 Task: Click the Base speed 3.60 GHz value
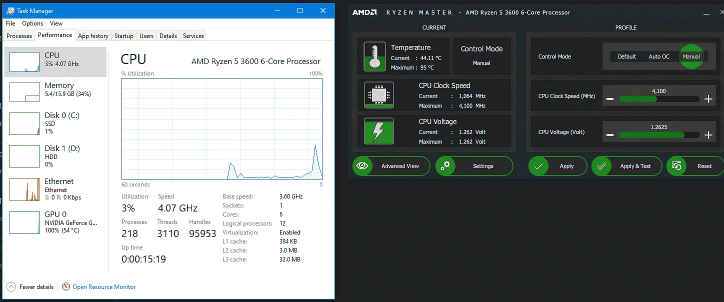coord(291,196)
